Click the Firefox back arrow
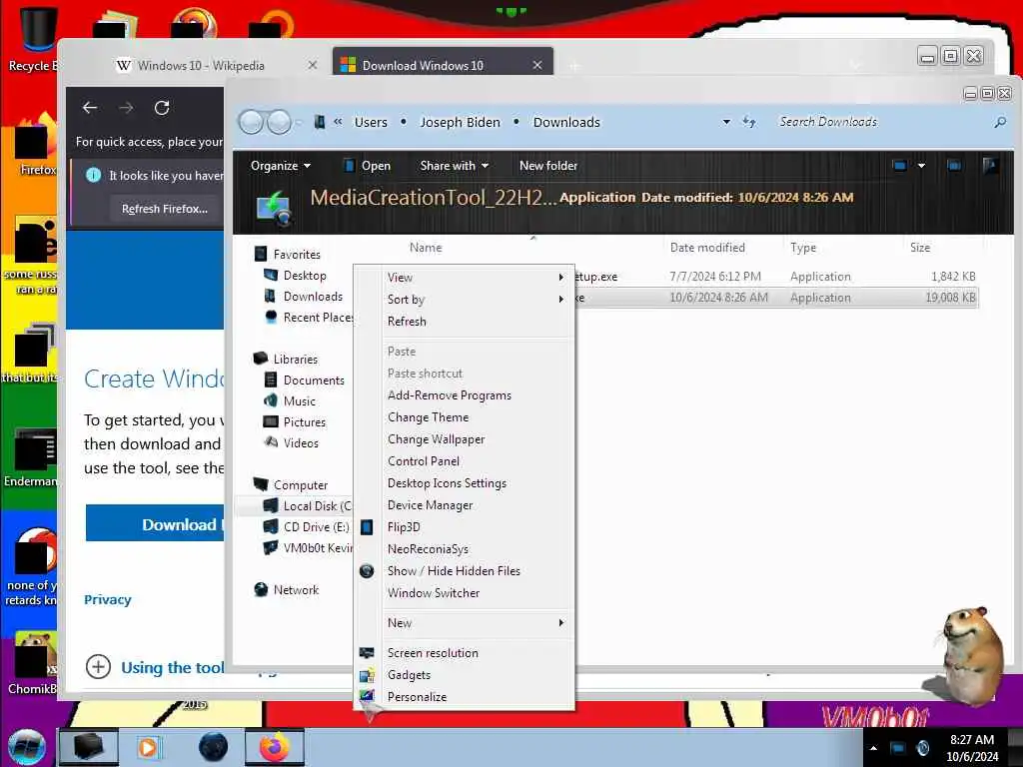Image resolution: width=1023 pixels, height=767 pixels. (90, 108)
